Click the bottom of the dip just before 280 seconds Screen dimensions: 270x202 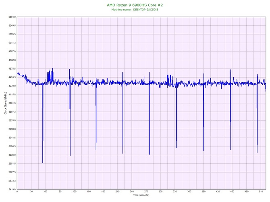pyautogui.click(x=150, y=154)
